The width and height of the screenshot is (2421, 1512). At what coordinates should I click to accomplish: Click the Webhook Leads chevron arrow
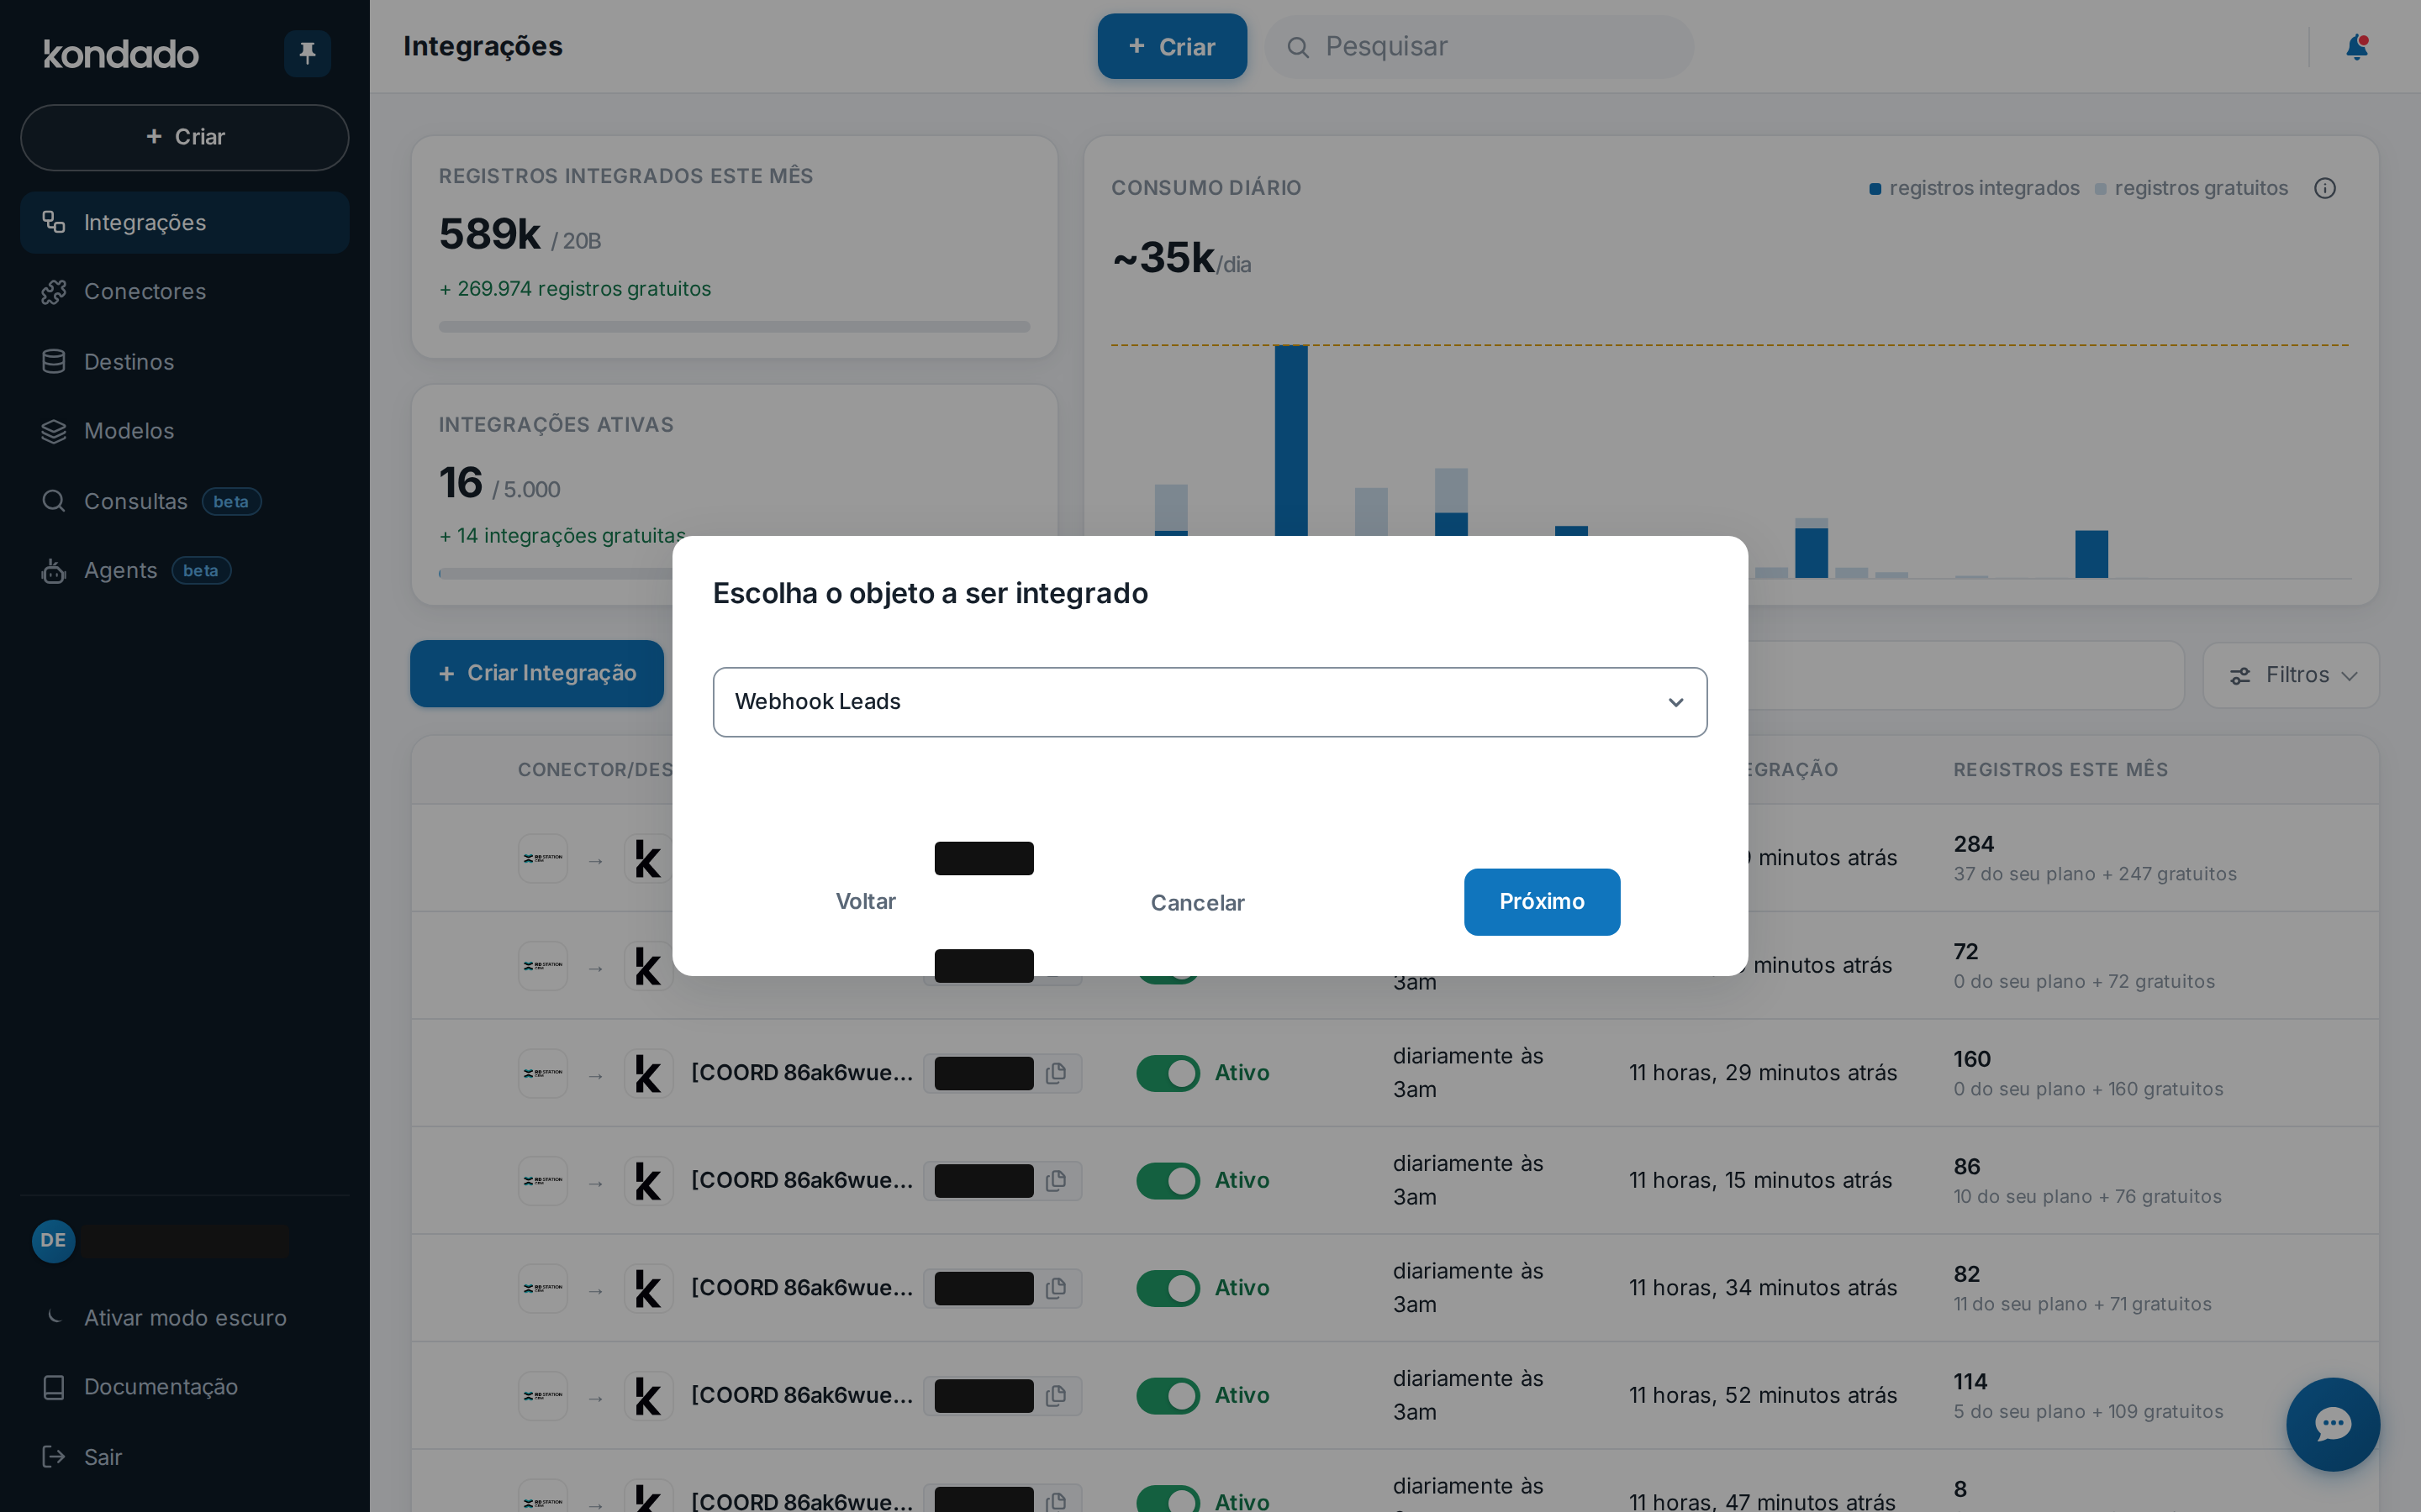click(1675, 702)
